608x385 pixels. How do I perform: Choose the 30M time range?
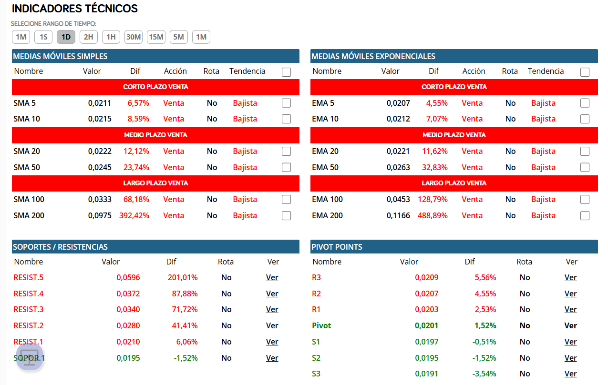pyautogui.click(x=134, y=37)
